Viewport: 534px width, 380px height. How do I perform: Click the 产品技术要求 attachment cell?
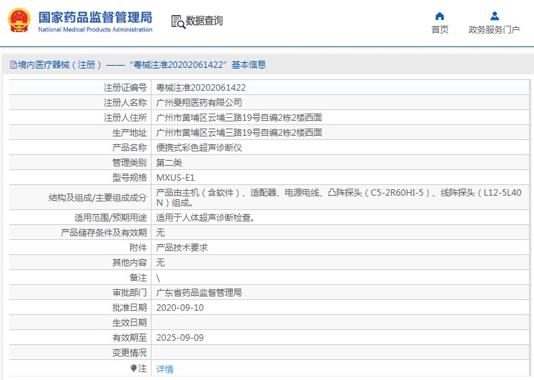pyautogui.click(x=340, y=247)
